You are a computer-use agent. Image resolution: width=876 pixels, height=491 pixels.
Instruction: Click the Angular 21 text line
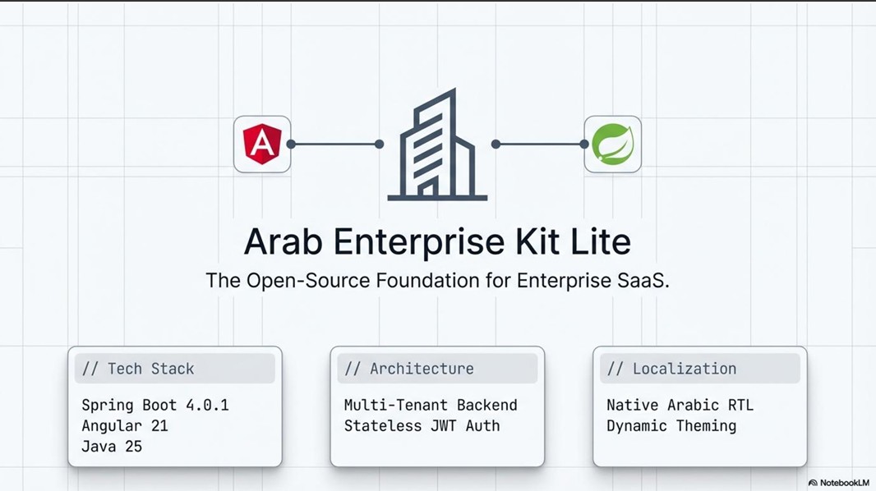tap(125, 426)
